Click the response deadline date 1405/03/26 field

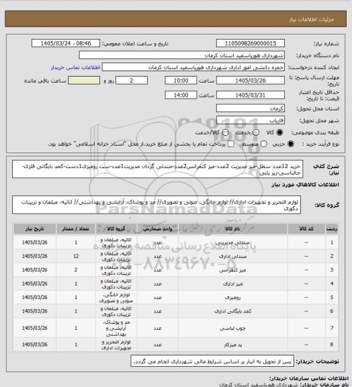251,81
